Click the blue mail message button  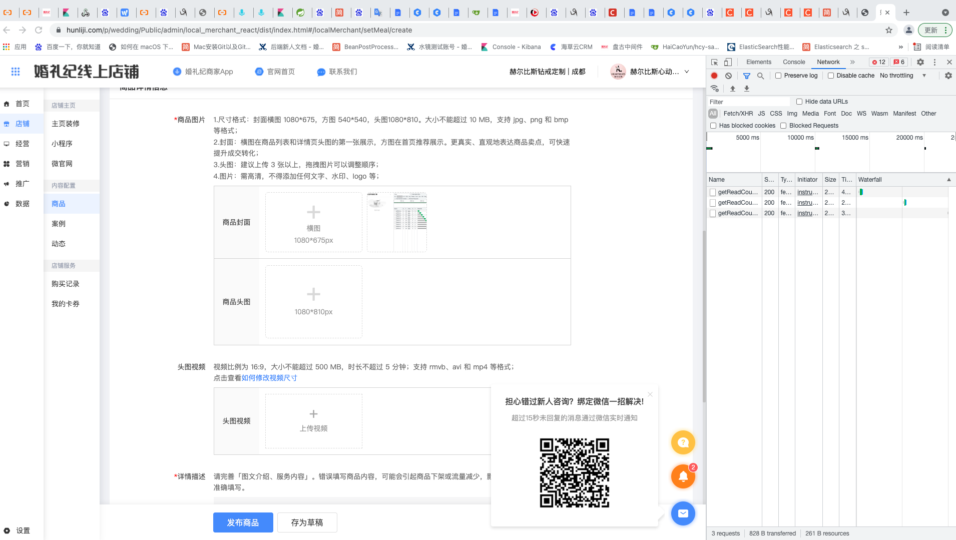683,513
